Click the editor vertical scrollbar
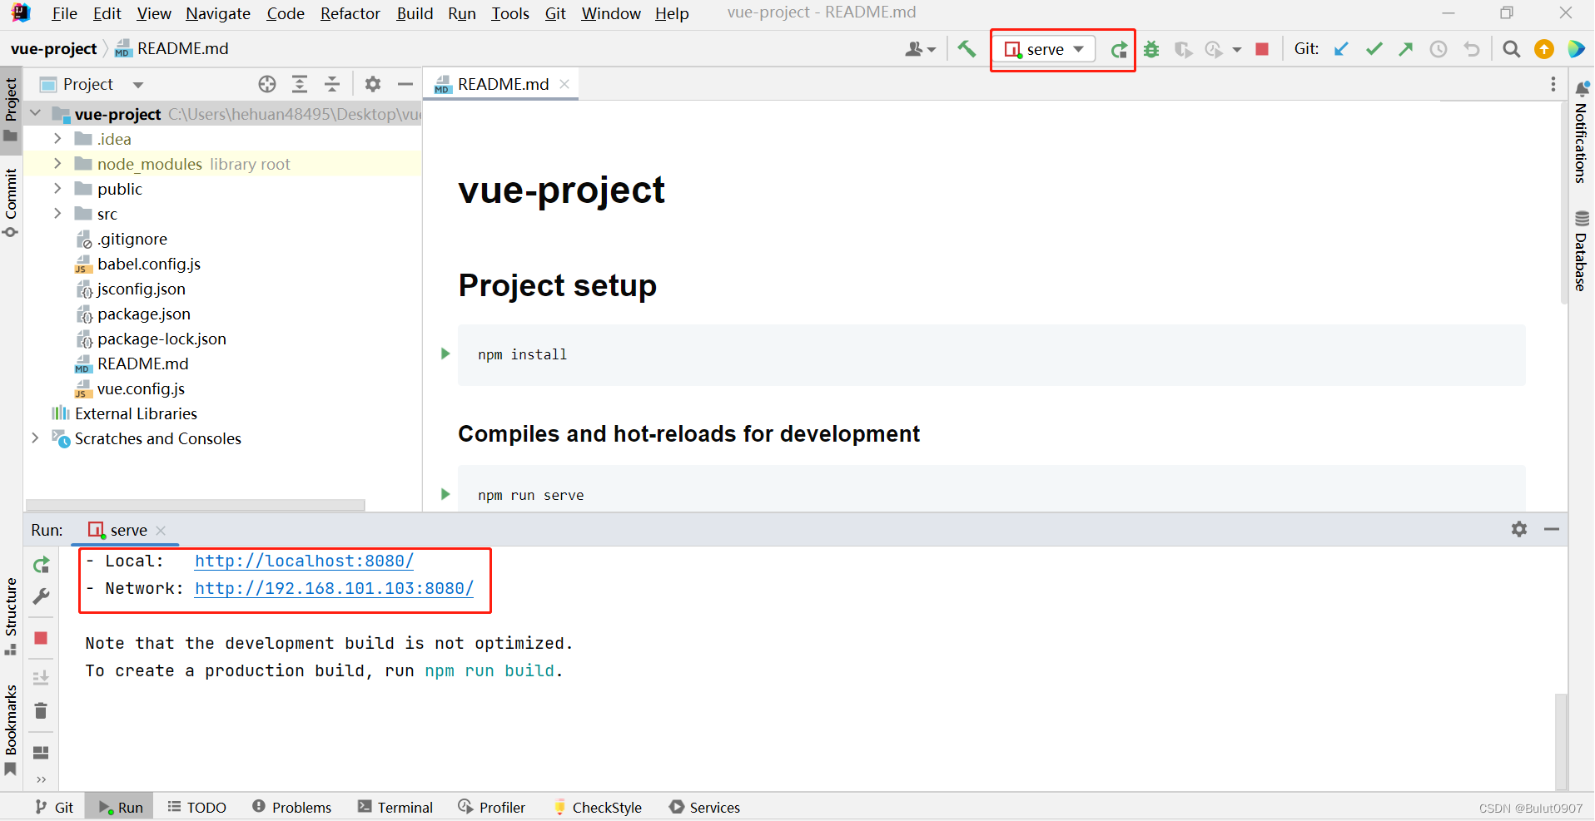Viewport: 1595px width, 821px height. (1563, 201)
